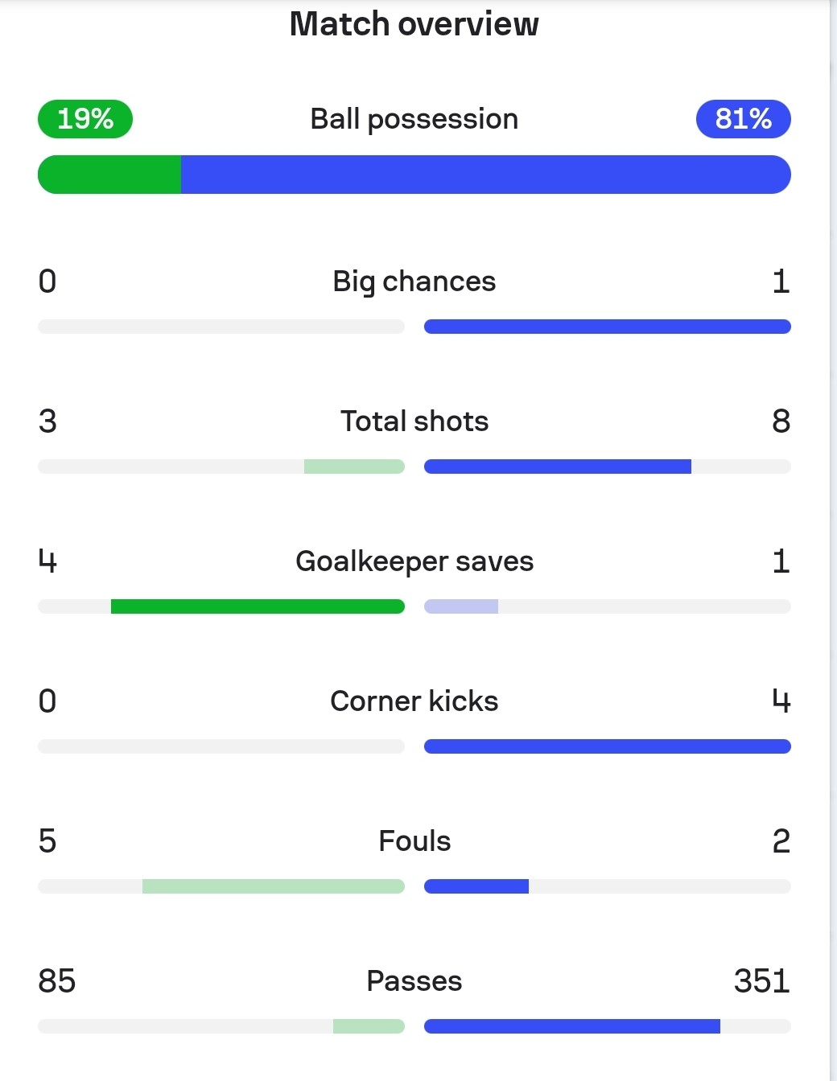Select the blue Big chances bar

(608, 327)
